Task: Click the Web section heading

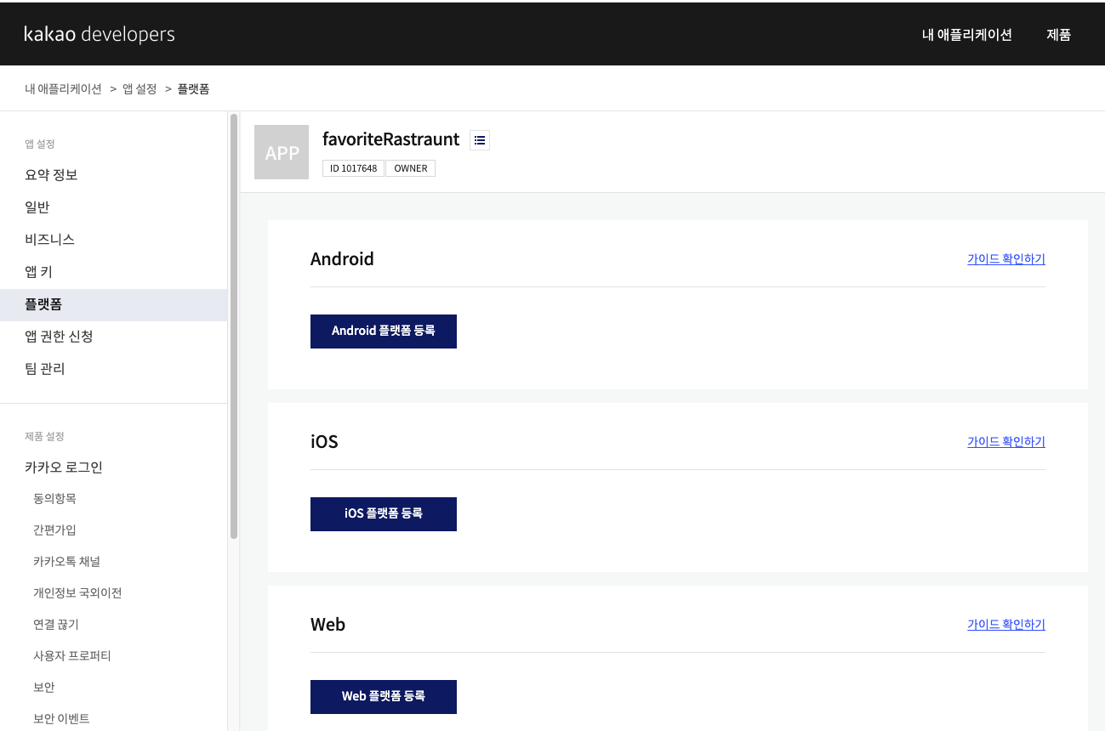Action: pyautogui.click(x=328, y=625)
